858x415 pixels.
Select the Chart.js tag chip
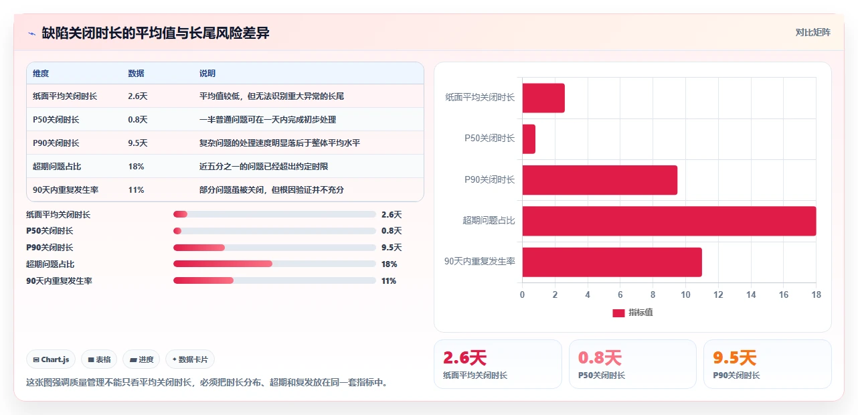[x=52, y=359]
